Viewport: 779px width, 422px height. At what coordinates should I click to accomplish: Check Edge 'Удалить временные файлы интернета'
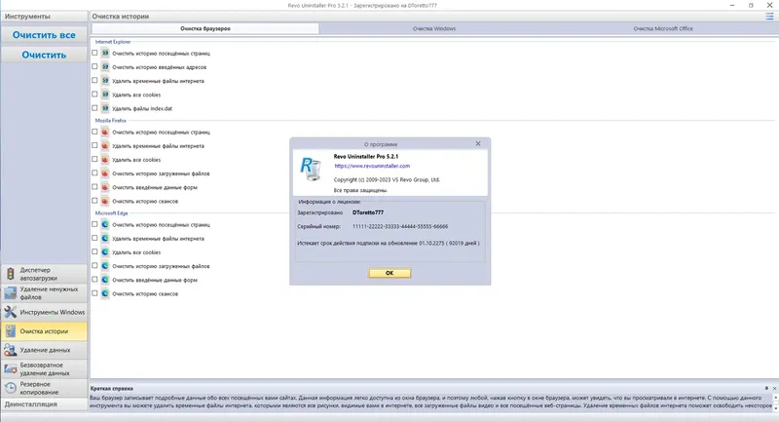point(94,238)
